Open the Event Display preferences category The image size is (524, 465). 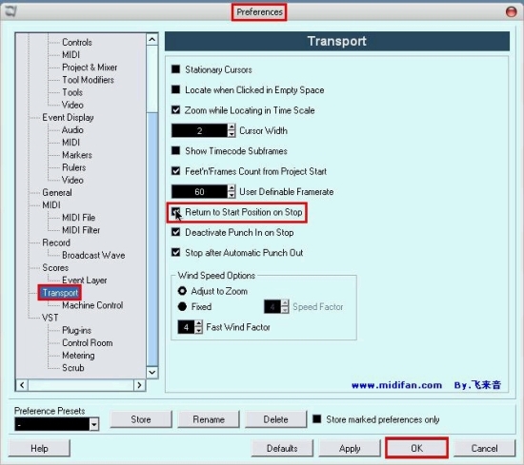coord(68,117)
